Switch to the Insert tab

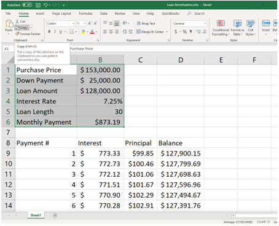[x=40, y=14]
